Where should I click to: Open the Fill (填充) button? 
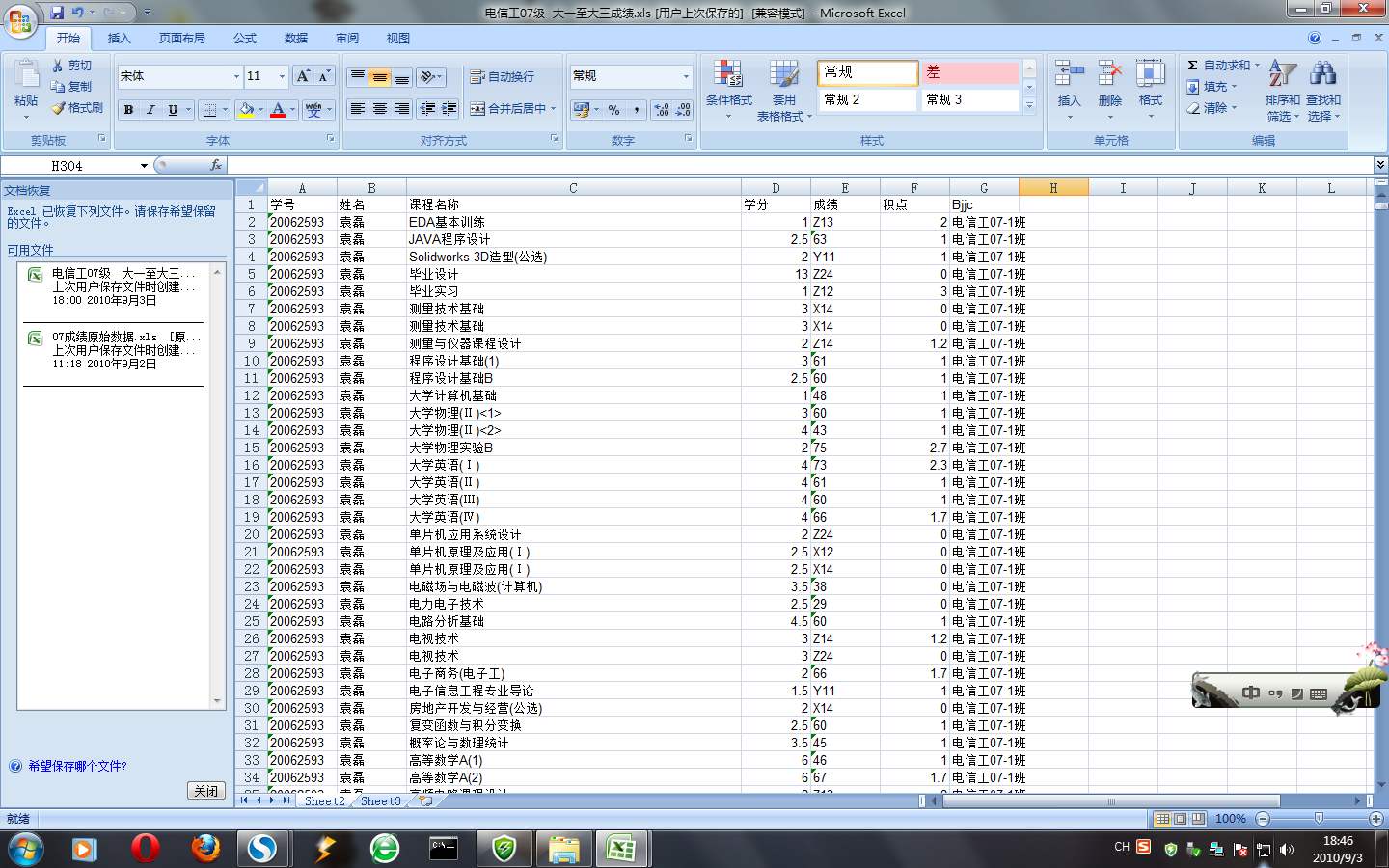[1212, 87]
